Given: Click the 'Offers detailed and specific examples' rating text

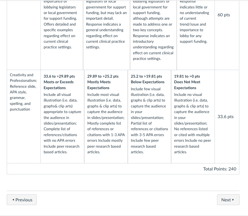Looking at the screenshot, I should click(60, 27).
